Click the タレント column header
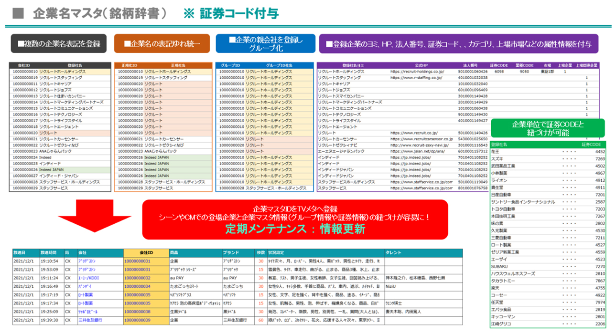The width and height of the screenshot is (616, 334). click(x=393, y=252)
